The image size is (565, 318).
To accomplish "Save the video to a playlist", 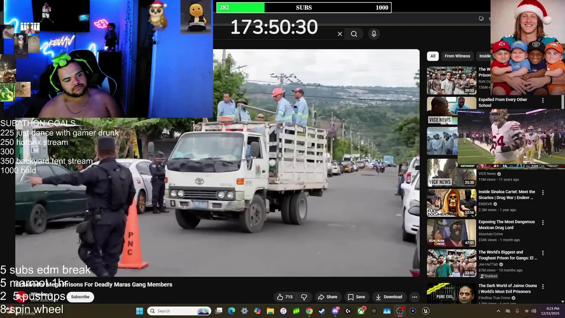I will coord(356,297).
